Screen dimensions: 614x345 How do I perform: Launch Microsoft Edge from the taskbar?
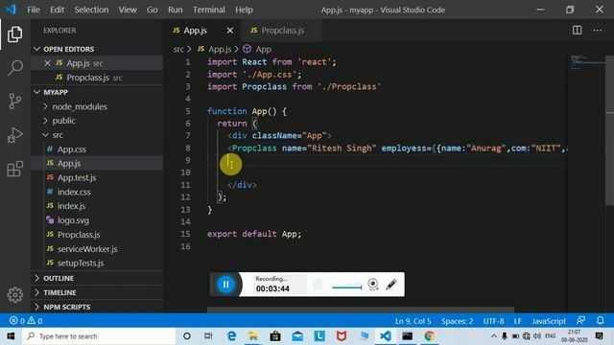coord(231,336)
